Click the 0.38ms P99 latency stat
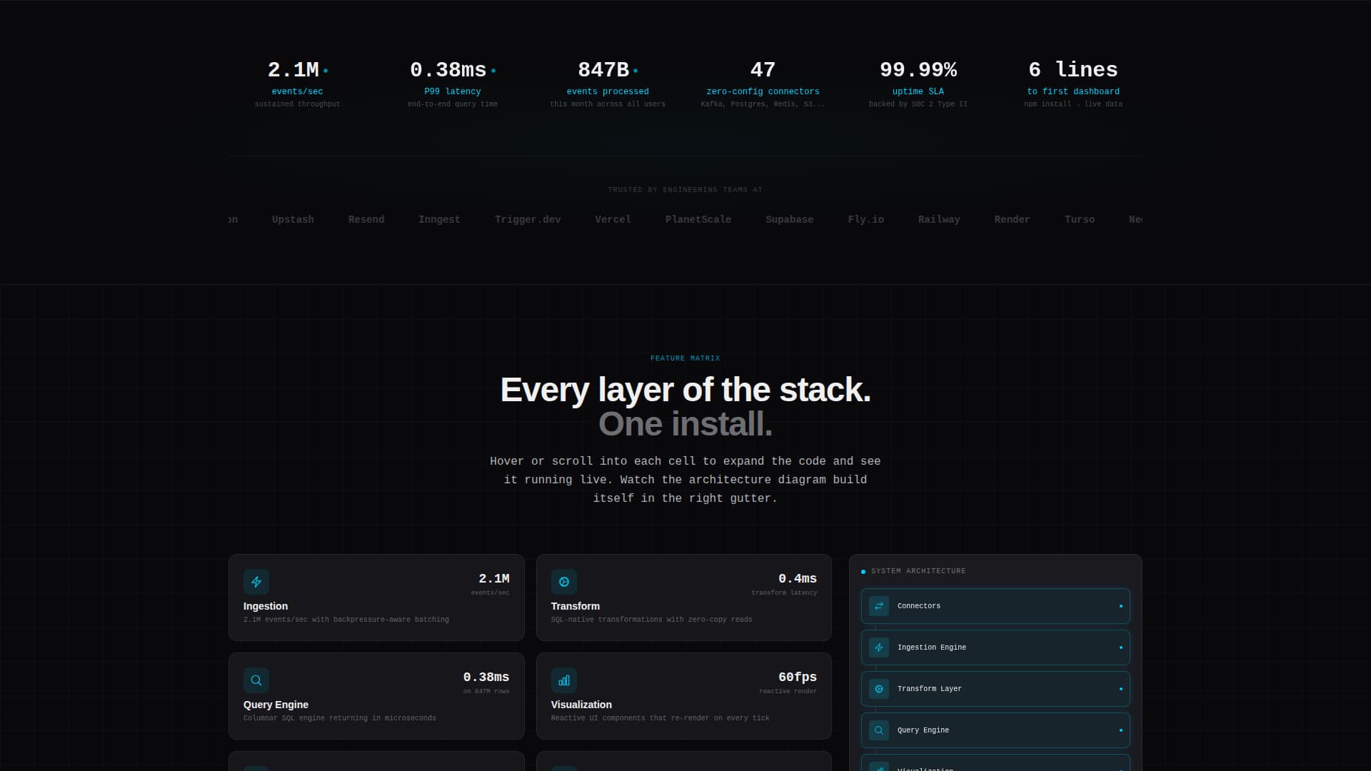 (x=453, y=84)
